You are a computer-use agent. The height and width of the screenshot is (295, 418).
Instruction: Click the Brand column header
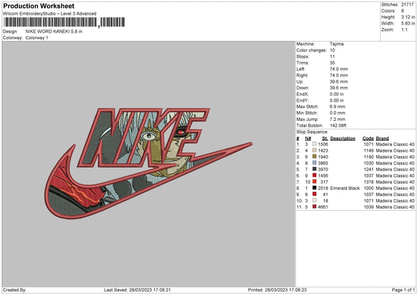pyautogui.click(x=382, y=138)
